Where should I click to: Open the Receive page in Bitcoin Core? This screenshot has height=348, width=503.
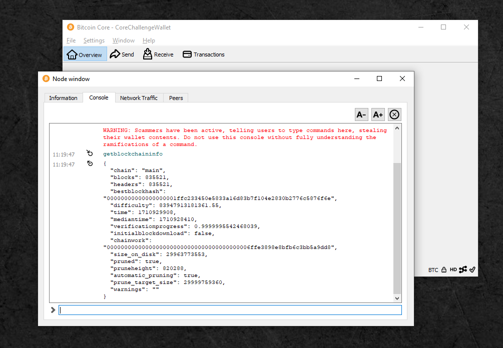tap(158, 54)
